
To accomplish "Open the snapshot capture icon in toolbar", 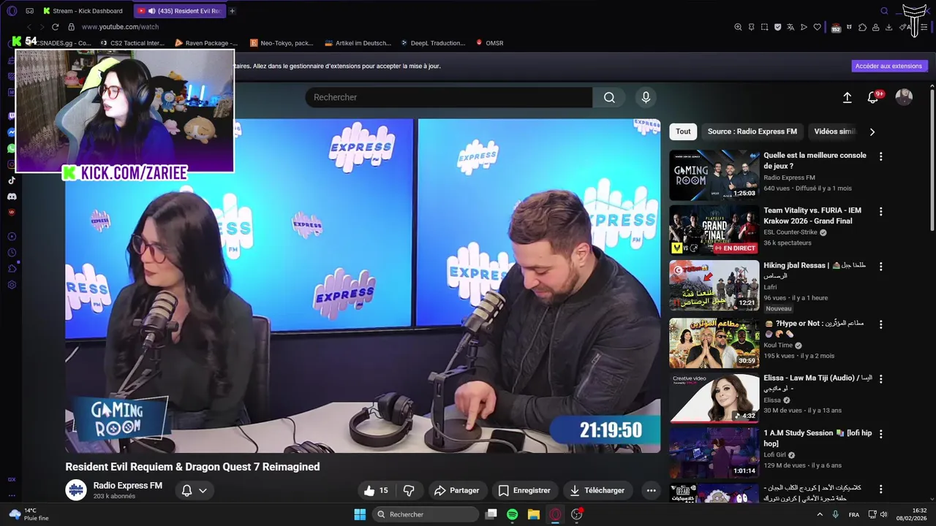I will pyautogui.click(x=764, y=27).
